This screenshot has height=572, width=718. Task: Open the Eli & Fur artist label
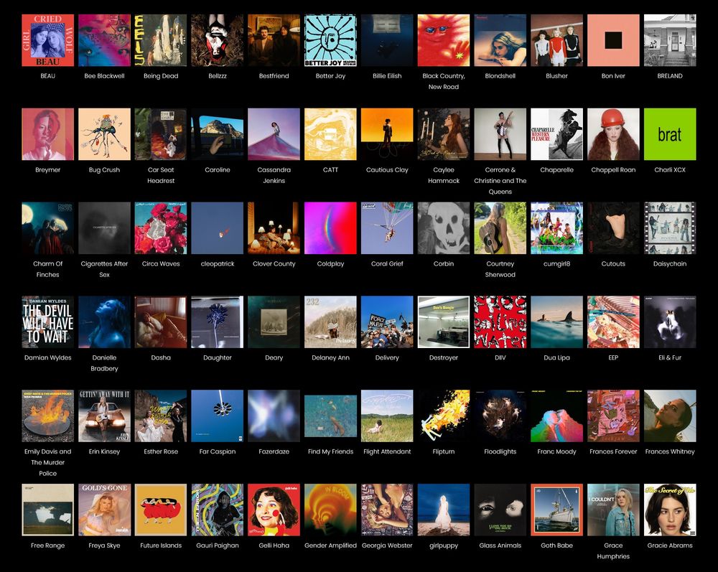(670, 357)
